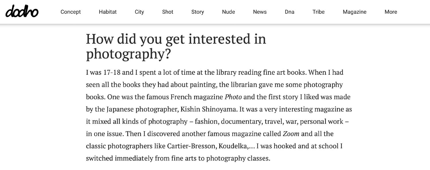Open the News section
Image resolution: width=430 pixels, height=170 pixels.
point(260,12)
